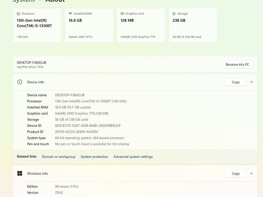Click the Device info circle icon
The width and height of the screenshot is (263, 197).
(20, 82)
